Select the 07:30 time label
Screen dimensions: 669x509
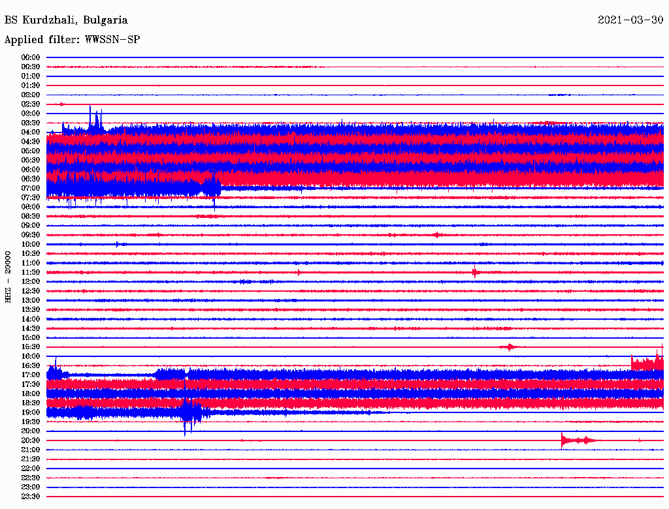tap(31, 198)
